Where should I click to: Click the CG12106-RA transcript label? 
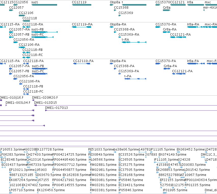pos(29,45)
